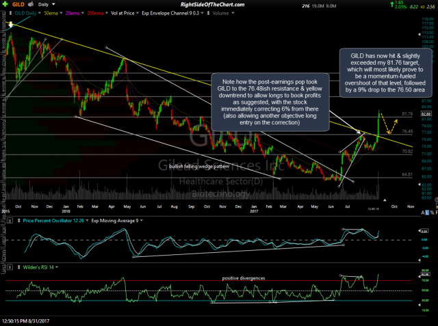Click the 70.82 support level label
438x326 pixels.
[407, 152]
